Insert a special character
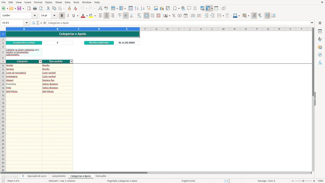Viewport: 325px width, 183px height. click(x=175, y=8)
